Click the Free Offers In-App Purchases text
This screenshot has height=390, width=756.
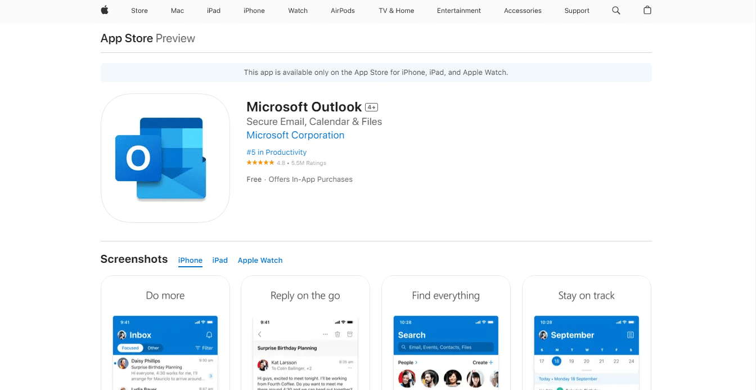point(300,179)
